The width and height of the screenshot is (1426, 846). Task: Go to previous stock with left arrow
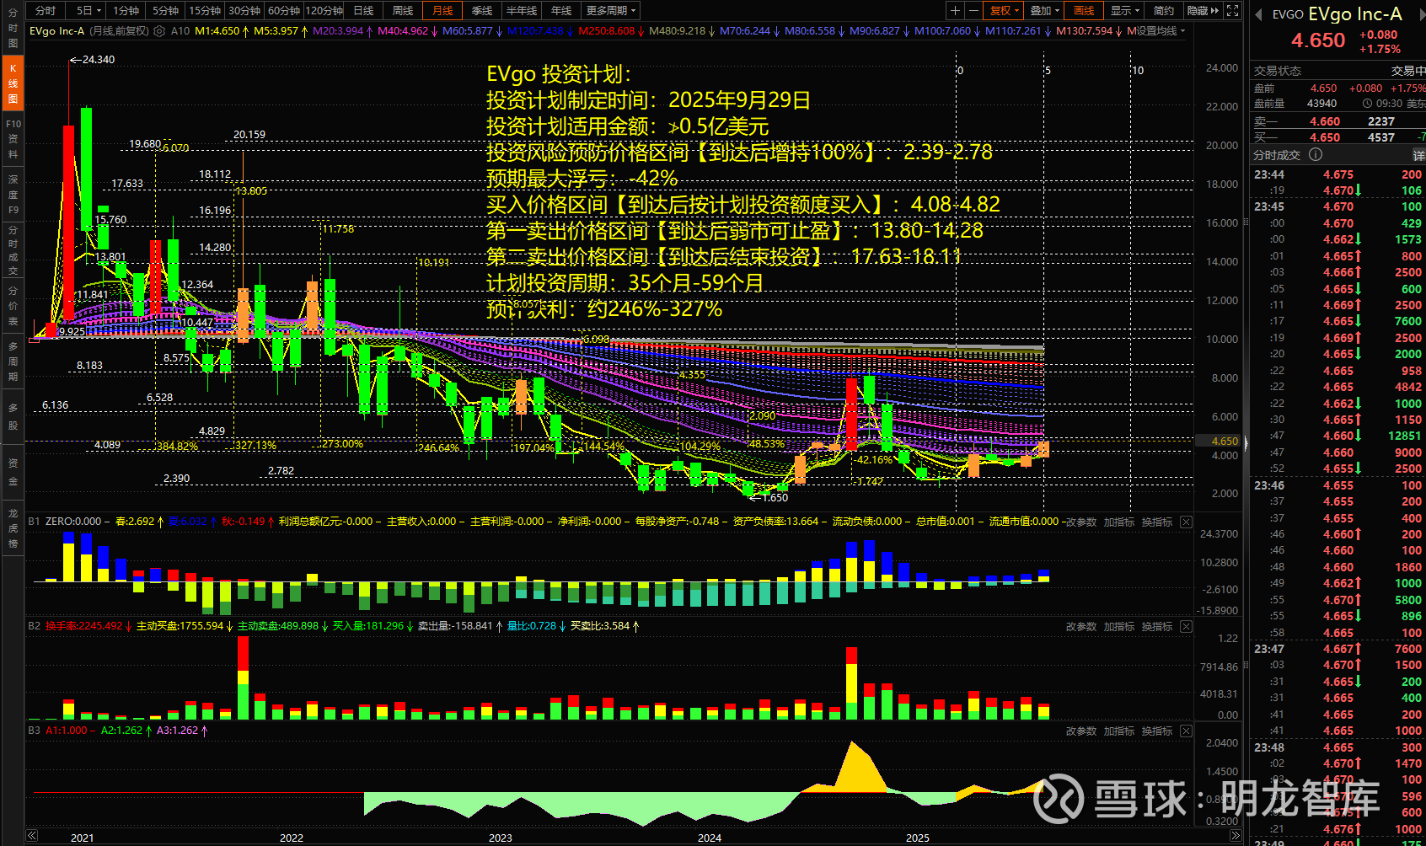coord(1259,14)
